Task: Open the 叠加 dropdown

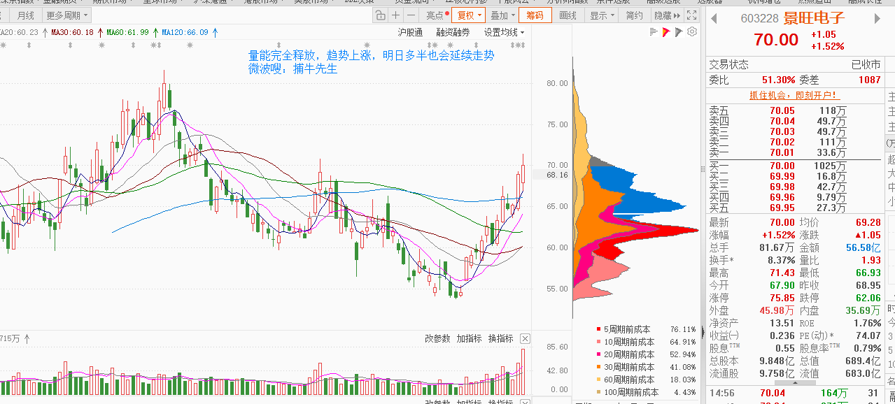Action: [x=501, y=15]
